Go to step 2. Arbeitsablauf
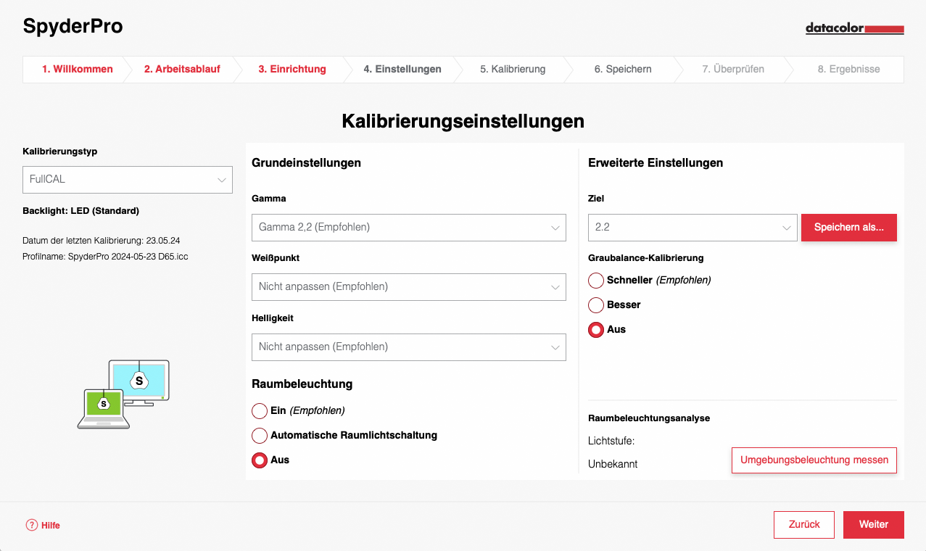This screenshot has height=551, width=926. pyautogui.click(x=182, y=70)
